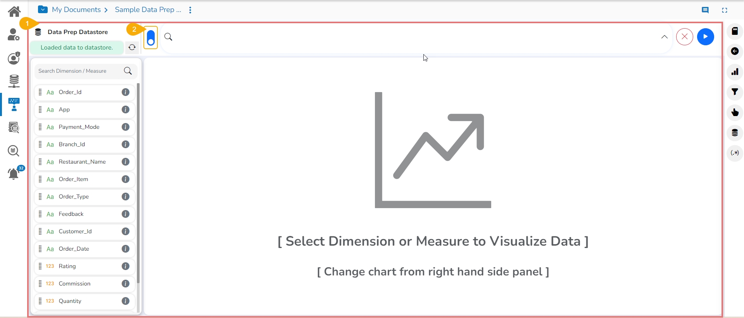This screenshot has height=318, width=744.
Task: Select the Sample Data Prep breadcrumb
Action: click(148, 10)
